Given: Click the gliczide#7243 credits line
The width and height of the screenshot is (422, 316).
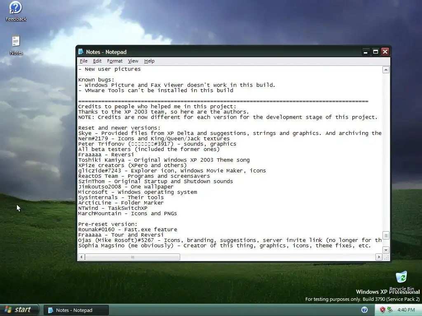Looking at the screenshot, I should [x=172, y=171].
